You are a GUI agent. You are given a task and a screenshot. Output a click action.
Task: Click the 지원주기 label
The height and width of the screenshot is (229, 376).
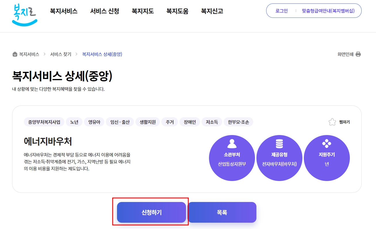327,155
